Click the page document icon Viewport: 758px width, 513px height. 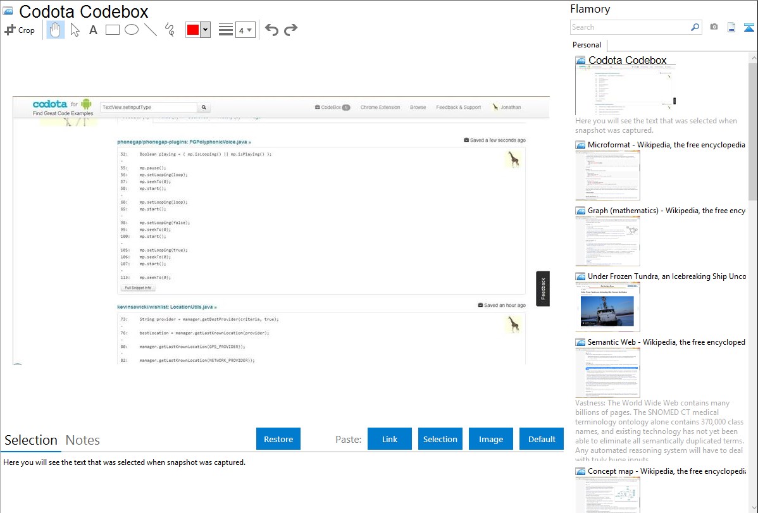(731, 27)
